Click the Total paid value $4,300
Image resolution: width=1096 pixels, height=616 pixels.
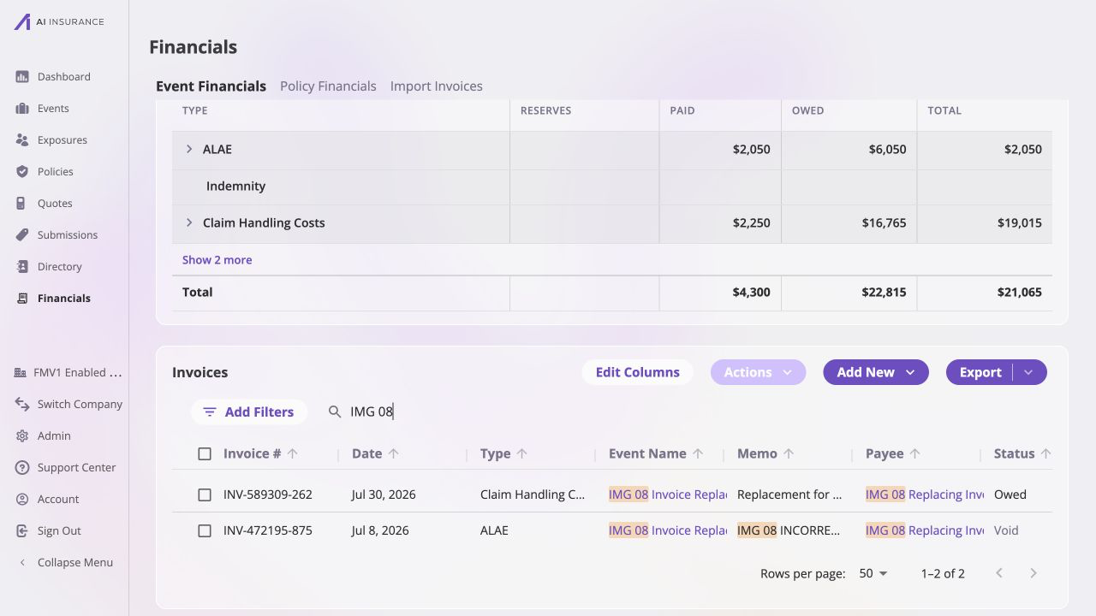752,293
